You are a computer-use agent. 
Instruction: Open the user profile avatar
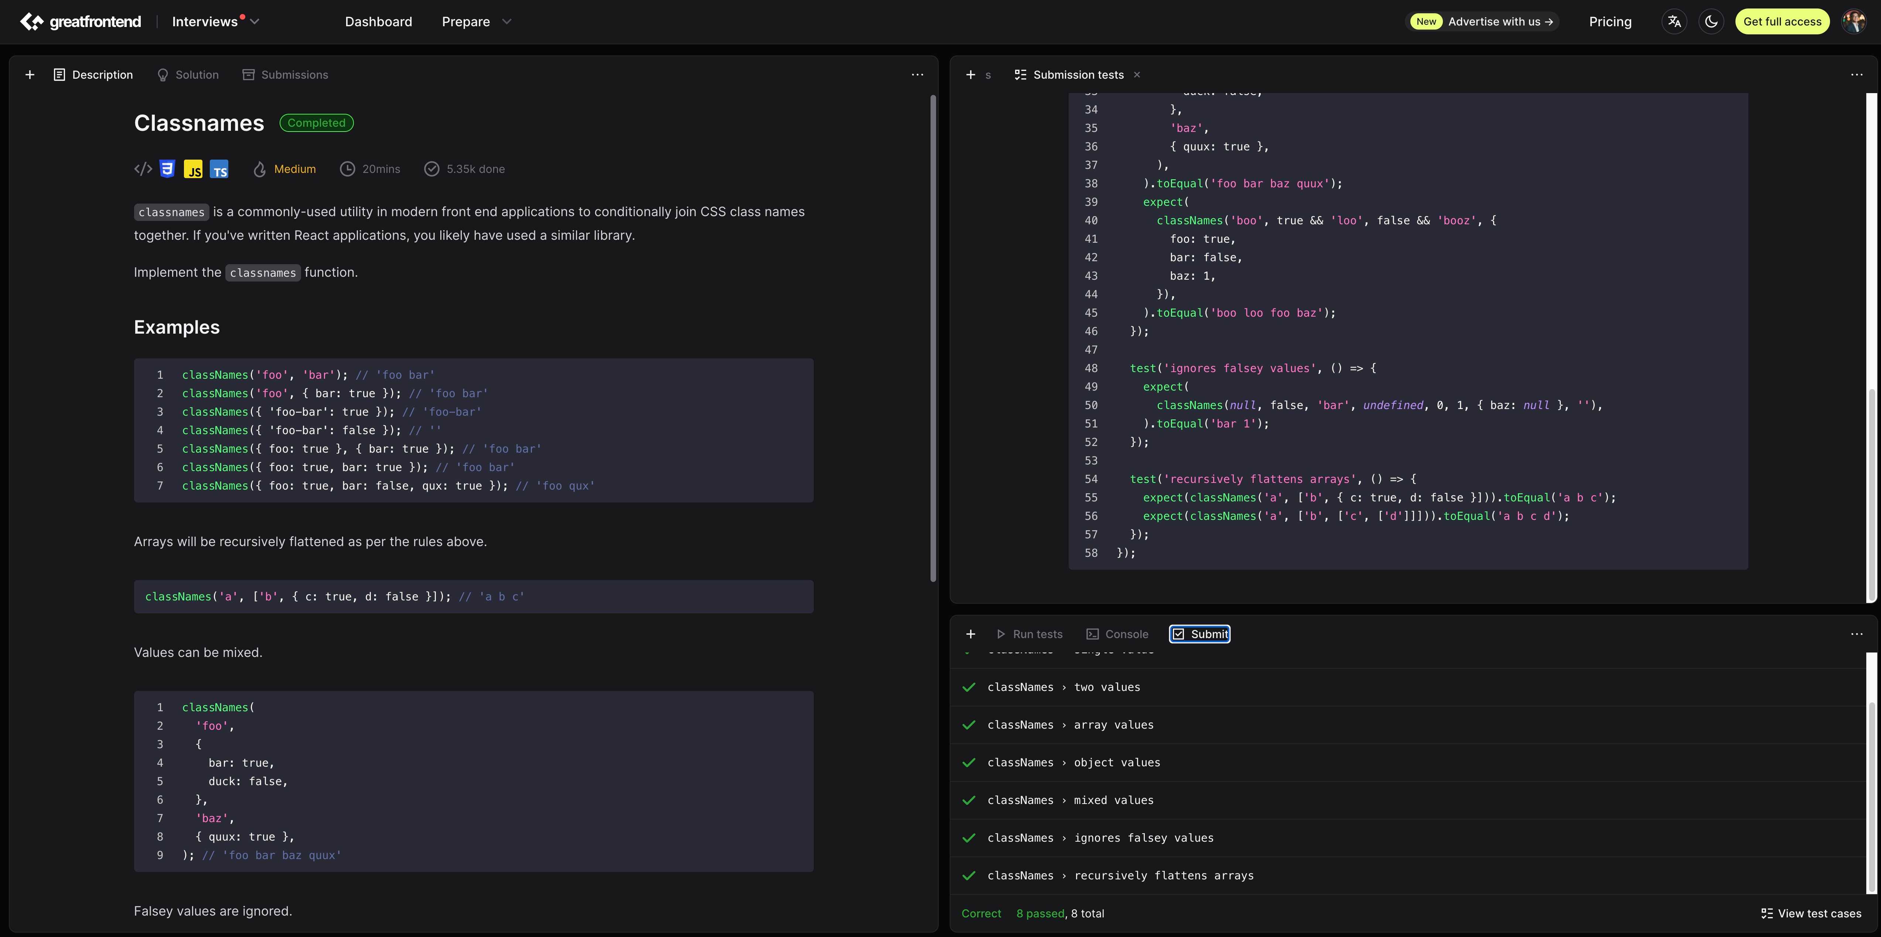click(1853, 21)
